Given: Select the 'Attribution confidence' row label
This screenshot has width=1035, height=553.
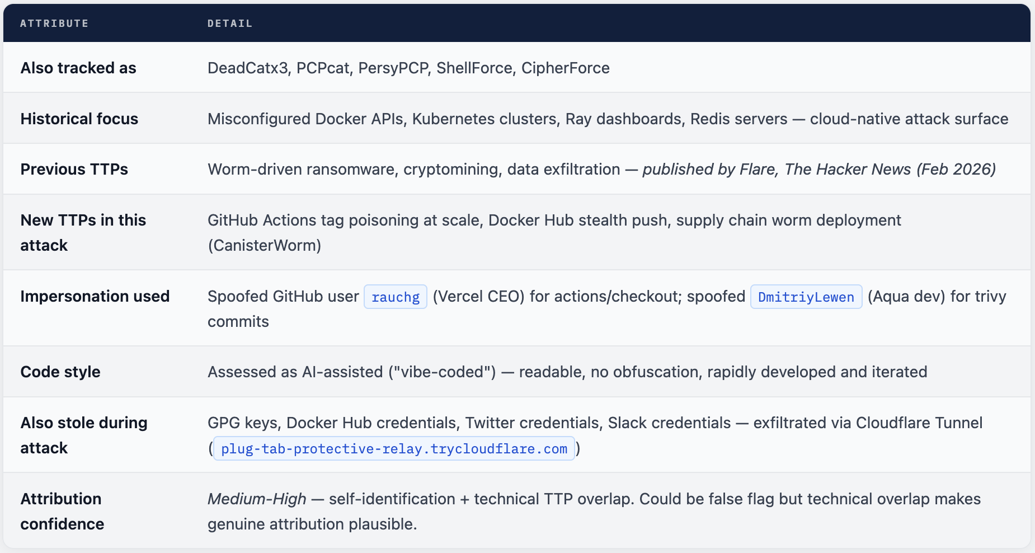Looking at the screenshot, I should pos(62,511).
